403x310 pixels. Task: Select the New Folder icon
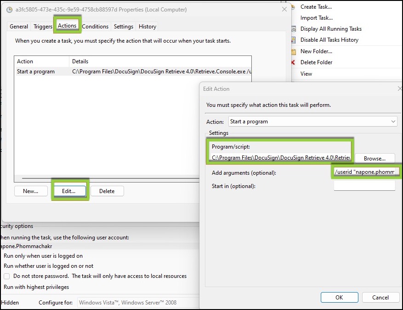coord(293,51)
